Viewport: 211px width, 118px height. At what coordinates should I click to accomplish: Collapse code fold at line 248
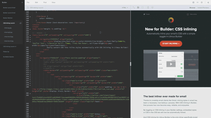pos(30,17)
